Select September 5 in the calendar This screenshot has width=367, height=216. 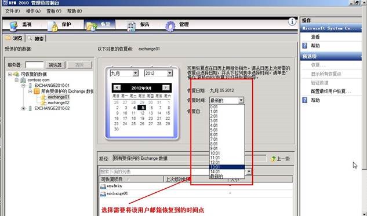click(142, 108)
